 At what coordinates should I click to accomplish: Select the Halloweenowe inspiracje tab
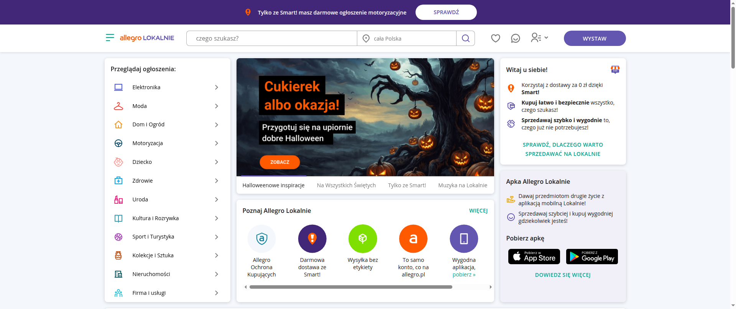(x=273, y=185)
